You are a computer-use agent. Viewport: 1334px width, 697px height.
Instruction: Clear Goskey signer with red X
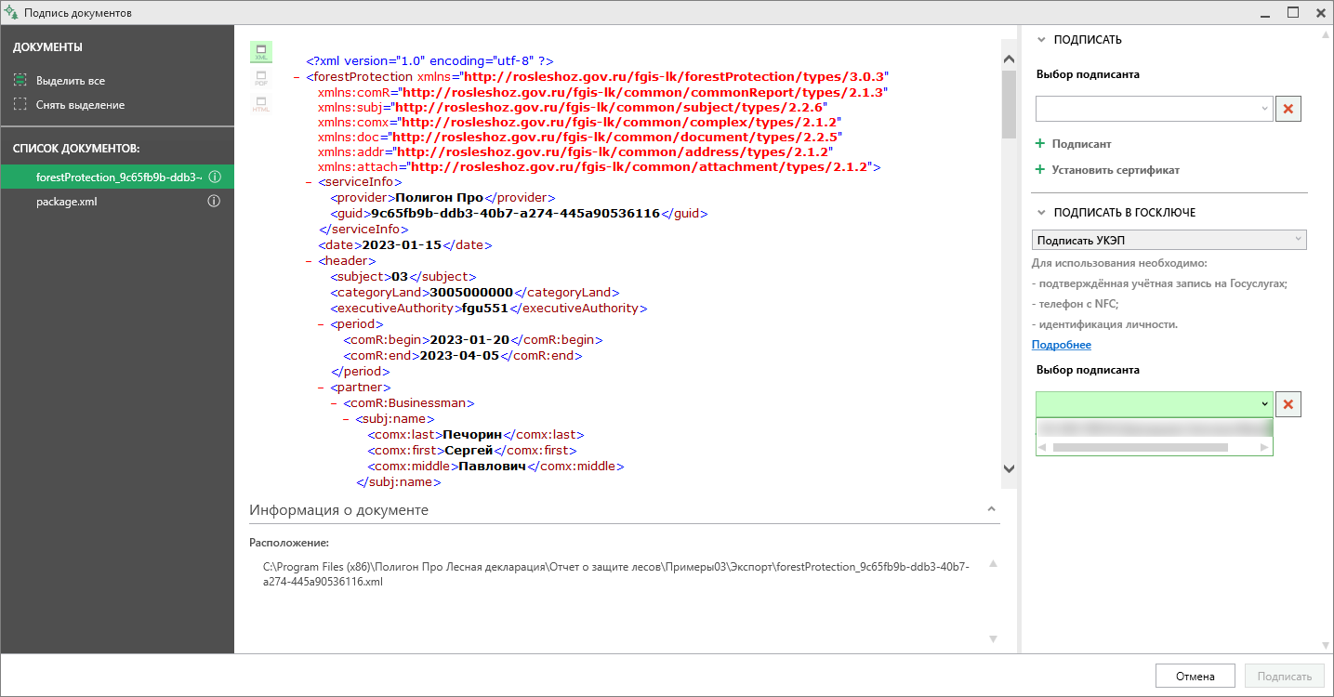coord(1288,404)
